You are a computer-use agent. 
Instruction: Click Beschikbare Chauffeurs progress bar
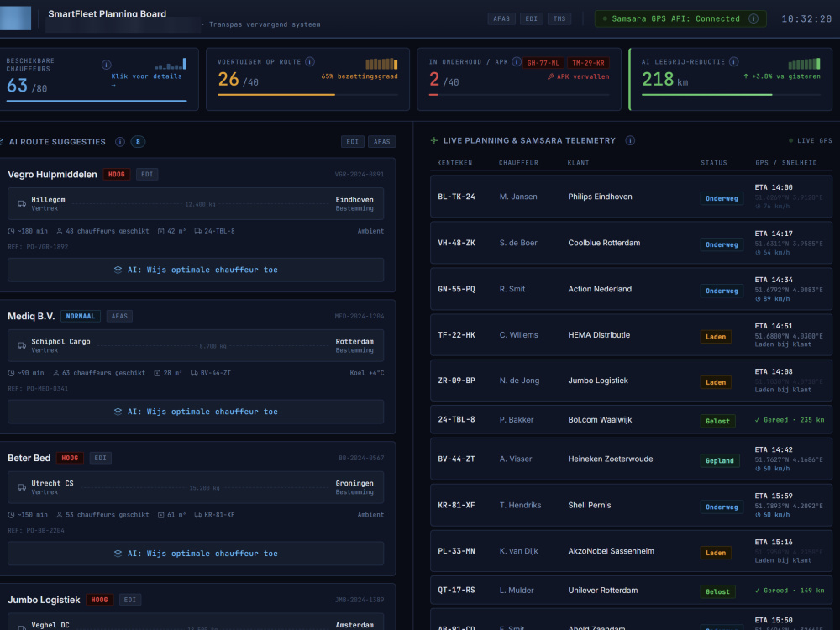point(97,101)
